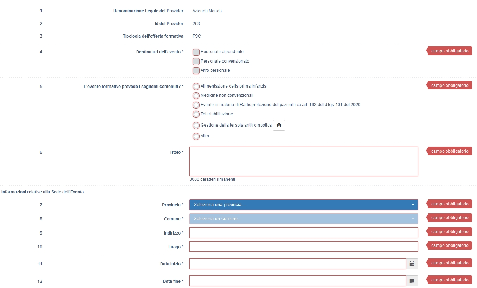The width and height of the screenshot is (477, 288).
Task: Select Gestione della terapia antitrombotica radio
Action: pyautogui.click(x=196, y=126)
